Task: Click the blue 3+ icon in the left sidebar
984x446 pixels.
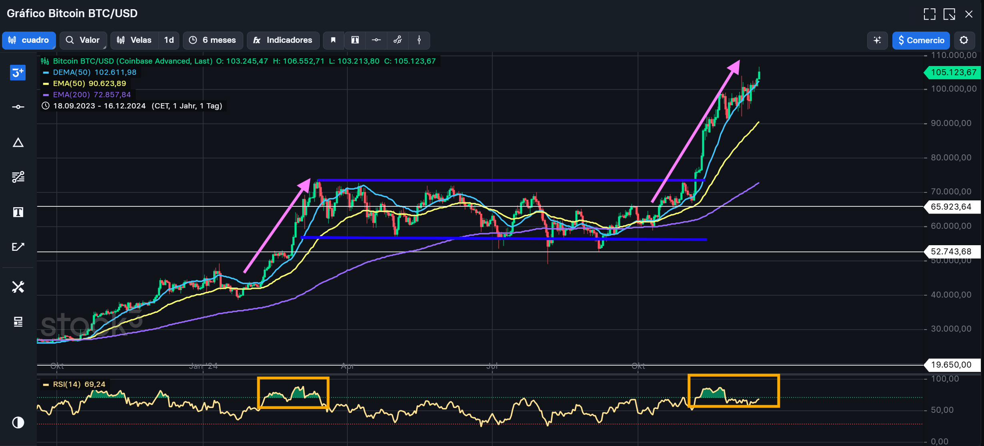Action: tap(18, 73)
